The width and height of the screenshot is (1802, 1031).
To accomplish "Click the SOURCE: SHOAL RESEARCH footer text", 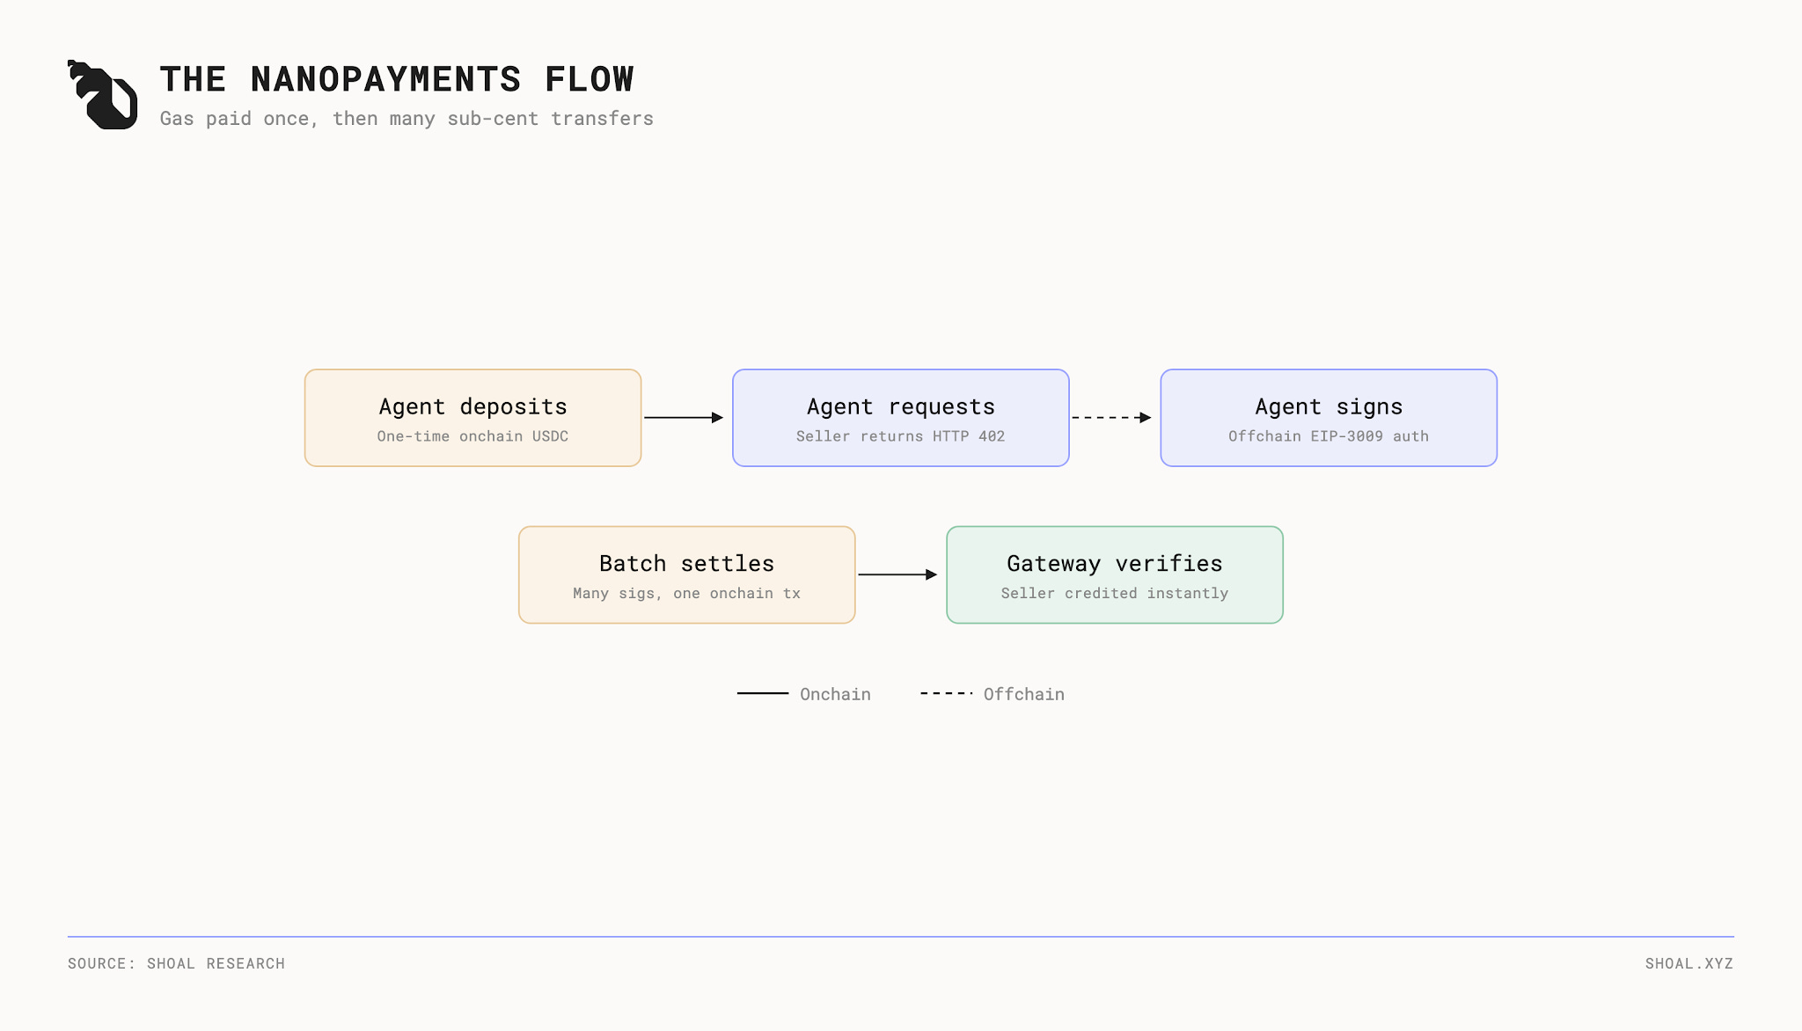I will pos(176,963).
